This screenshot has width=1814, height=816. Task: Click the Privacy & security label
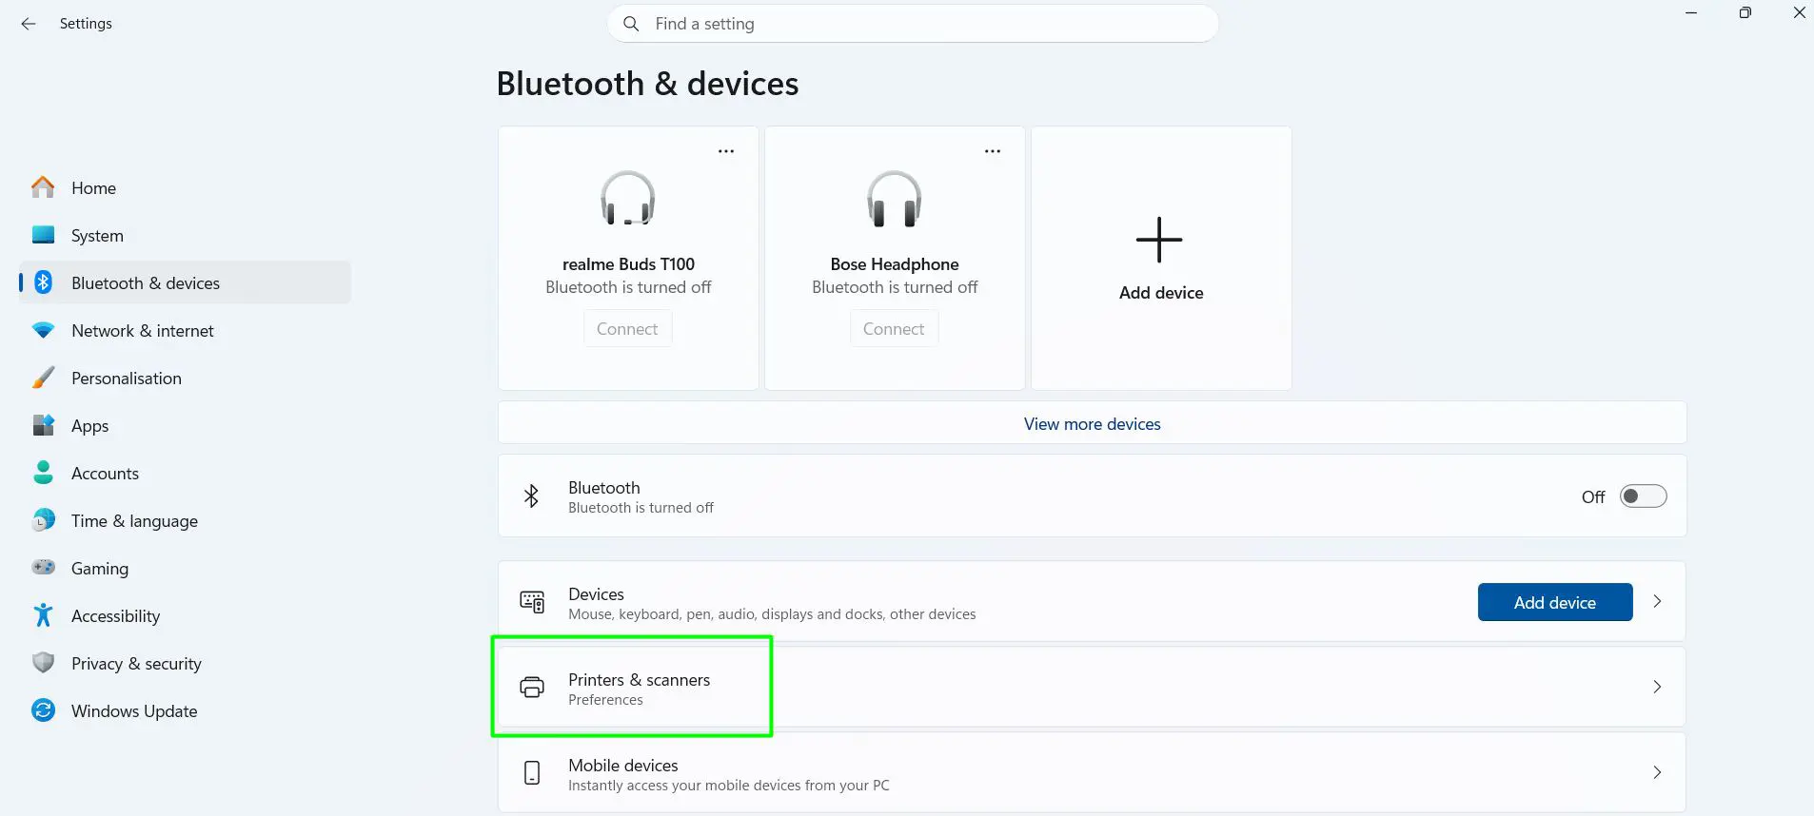click(x=136, y=663)
